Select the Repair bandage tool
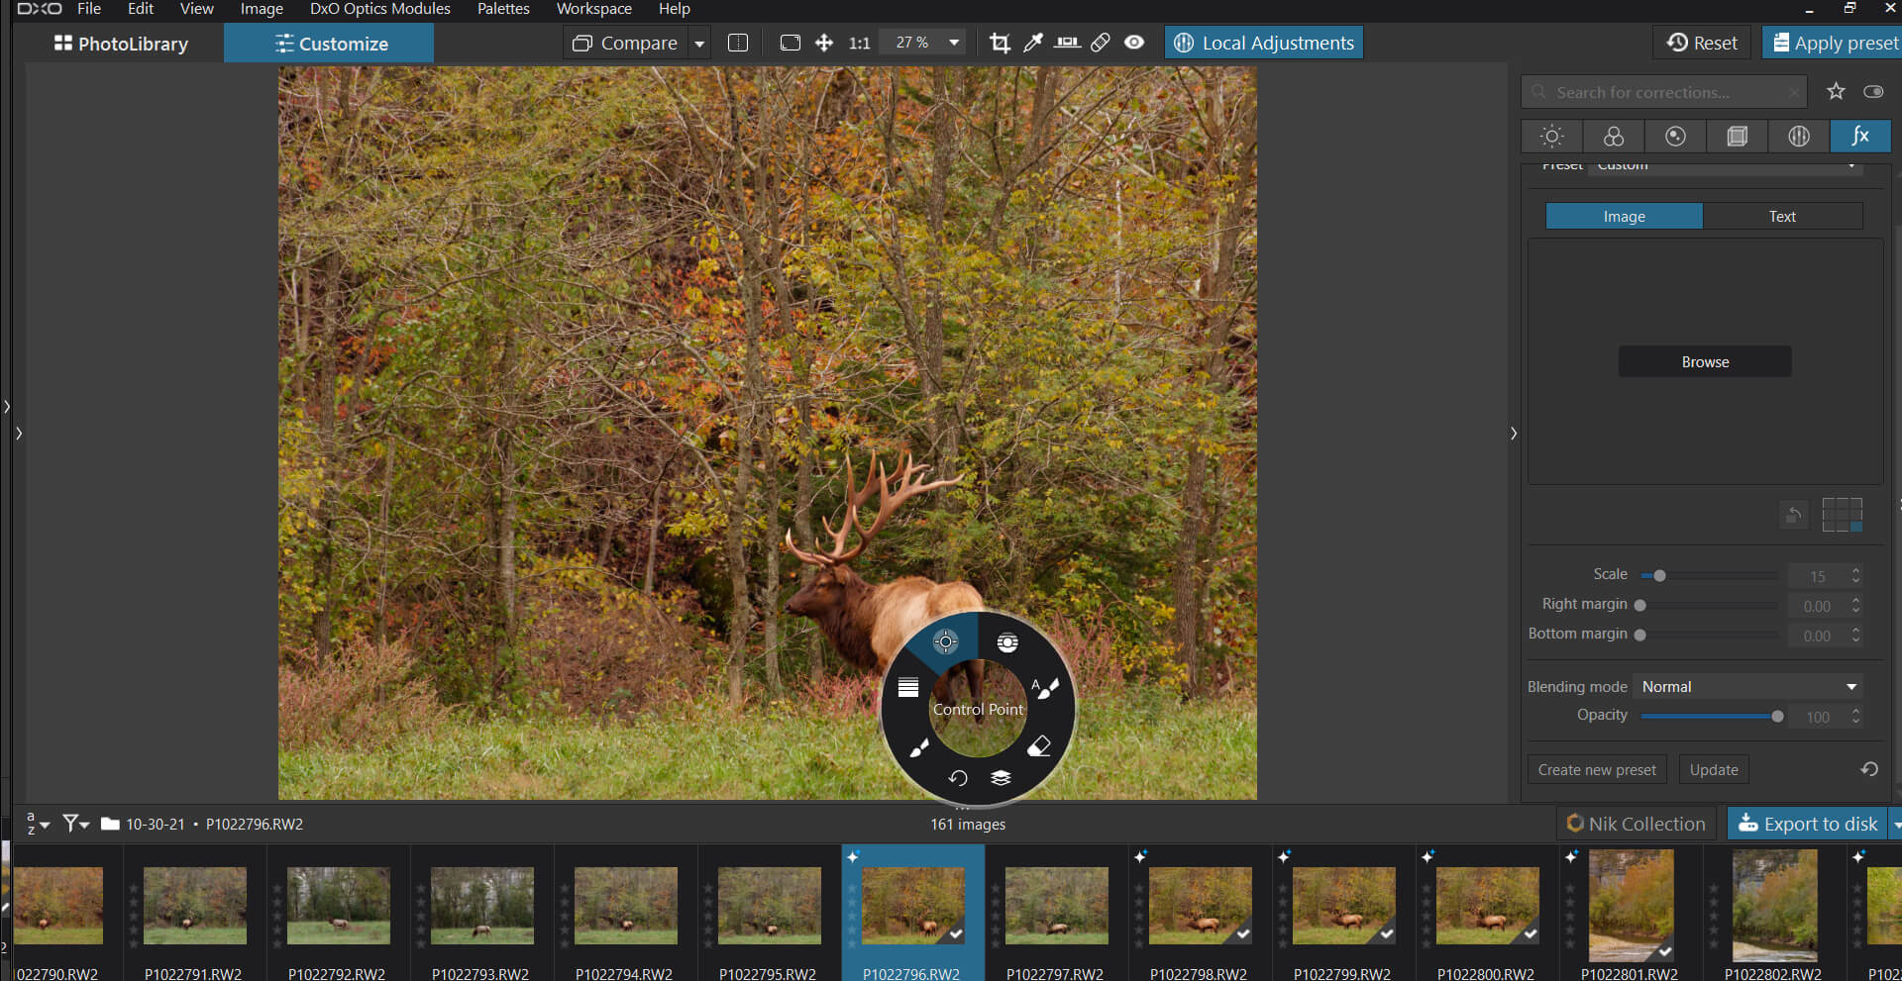 click(1101, 43)
